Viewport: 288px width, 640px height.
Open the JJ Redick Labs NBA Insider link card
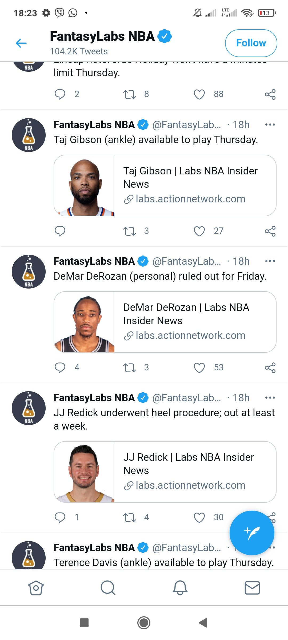pos(195,471)
